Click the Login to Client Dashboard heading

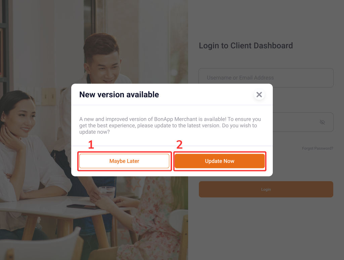pos(246,46)
